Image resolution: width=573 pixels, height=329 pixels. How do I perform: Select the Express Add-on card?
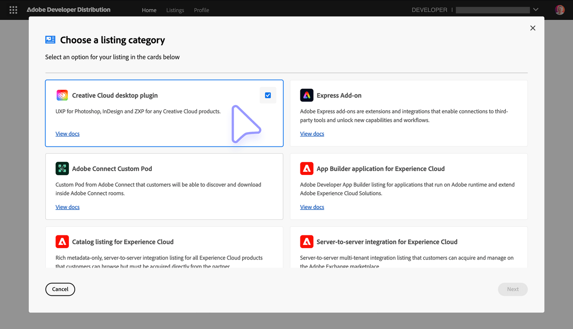(408, 113)
